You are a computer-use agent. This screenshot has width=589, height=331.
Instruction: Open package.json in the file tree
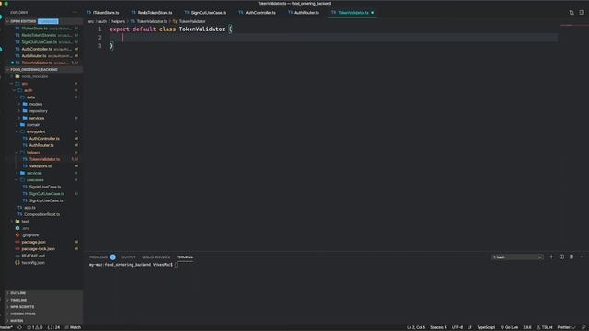[33, 242]
